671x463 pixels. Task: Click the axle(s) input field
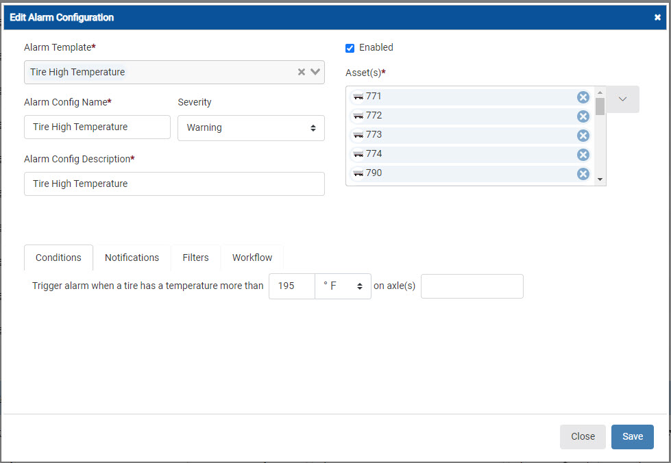click(472, 286)
